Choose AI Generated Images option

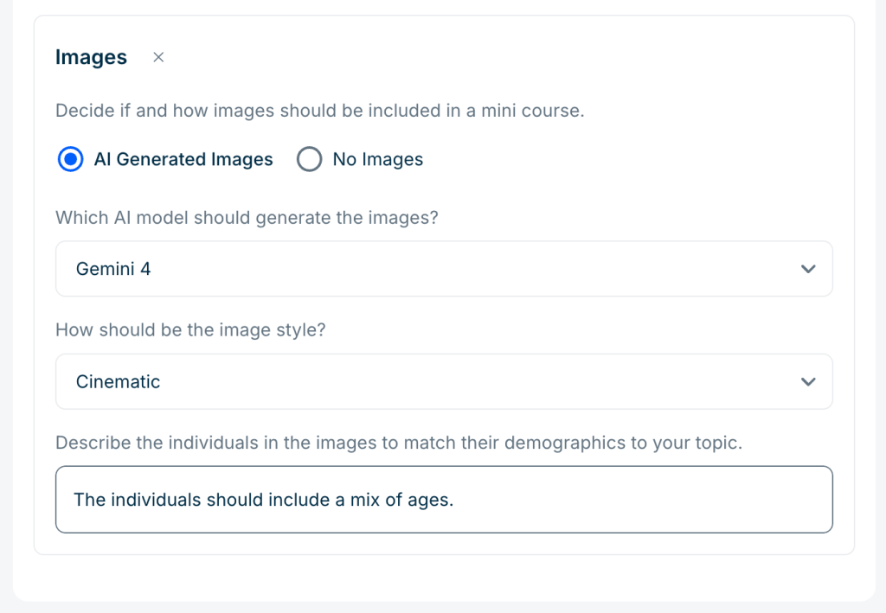(70, 159)
